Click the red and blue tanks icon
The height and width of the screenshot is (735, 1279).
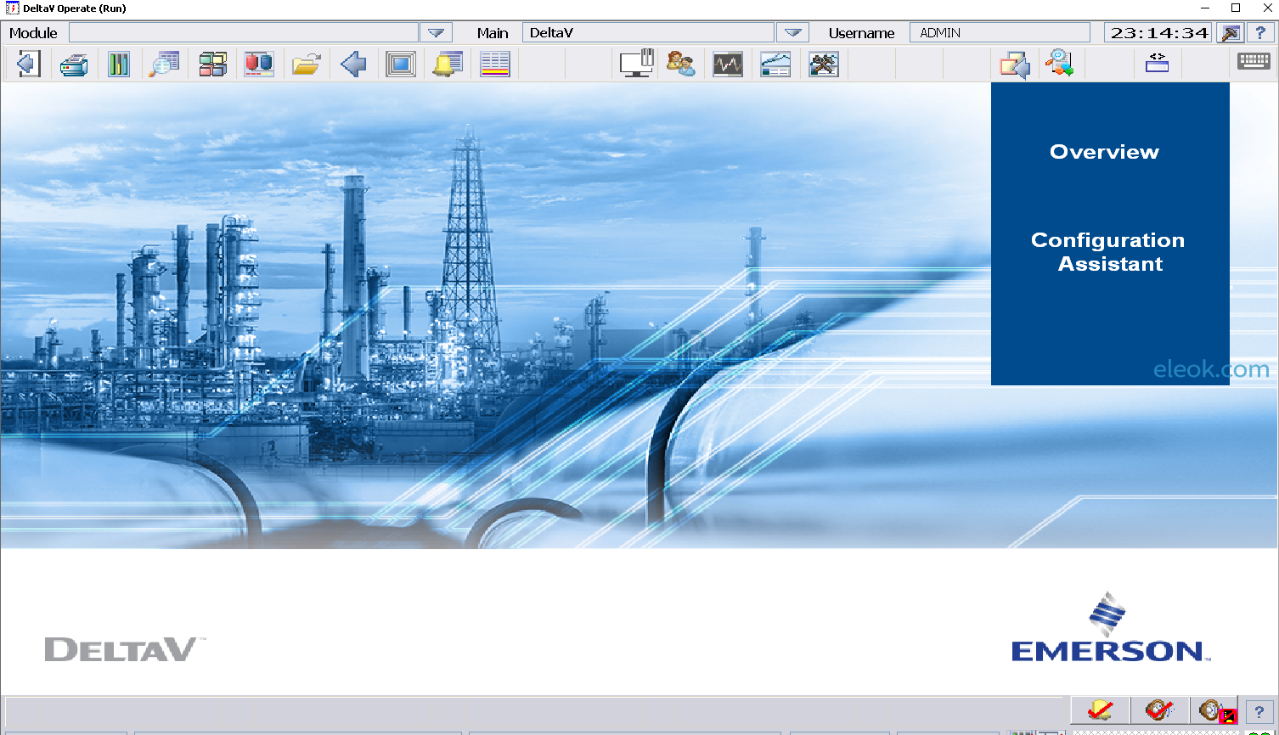(x=259, y=64)
